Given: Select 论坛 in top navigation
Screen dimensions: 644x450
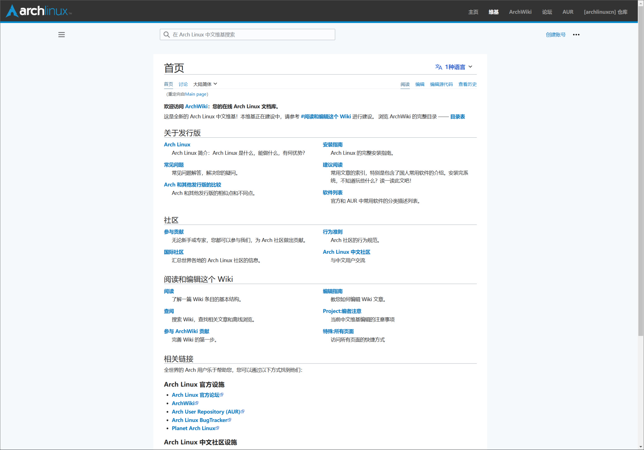Looking at the screenshot, I should [547, 12].
